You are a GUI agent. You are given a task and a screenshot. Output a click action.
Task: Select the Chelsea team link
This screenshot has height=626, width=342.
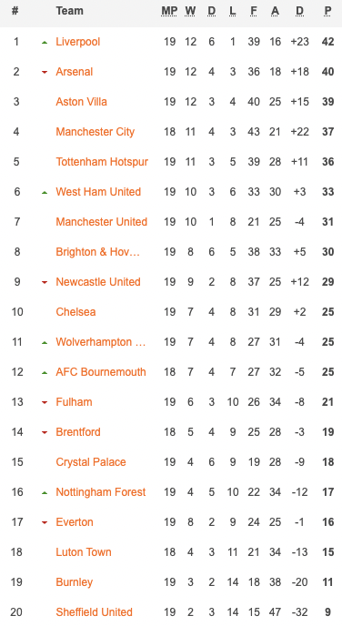(x=75, y=312)
